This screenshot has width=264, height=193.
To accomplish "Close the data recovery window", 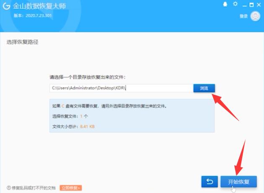I will [x=259, y=5].
